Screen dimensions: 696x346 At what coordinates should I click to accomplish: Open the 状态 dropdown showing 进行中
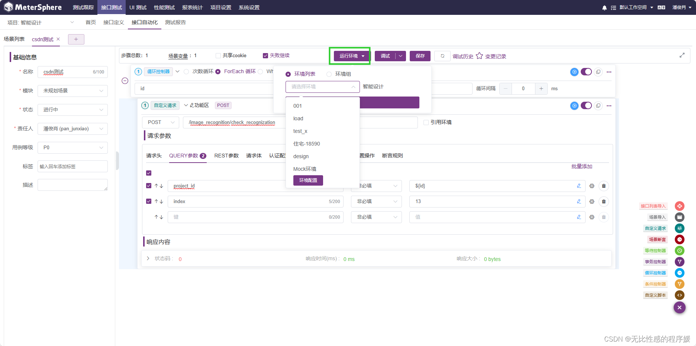click(72, 110)
